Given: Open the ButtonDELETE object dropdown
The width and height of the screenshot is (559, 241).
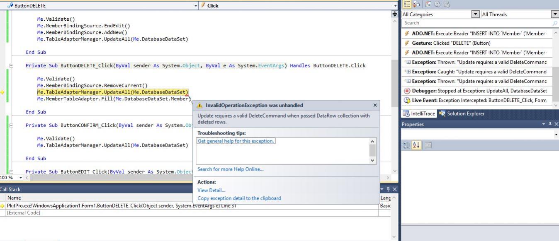Looking at the screenshot, I should 196,6.
